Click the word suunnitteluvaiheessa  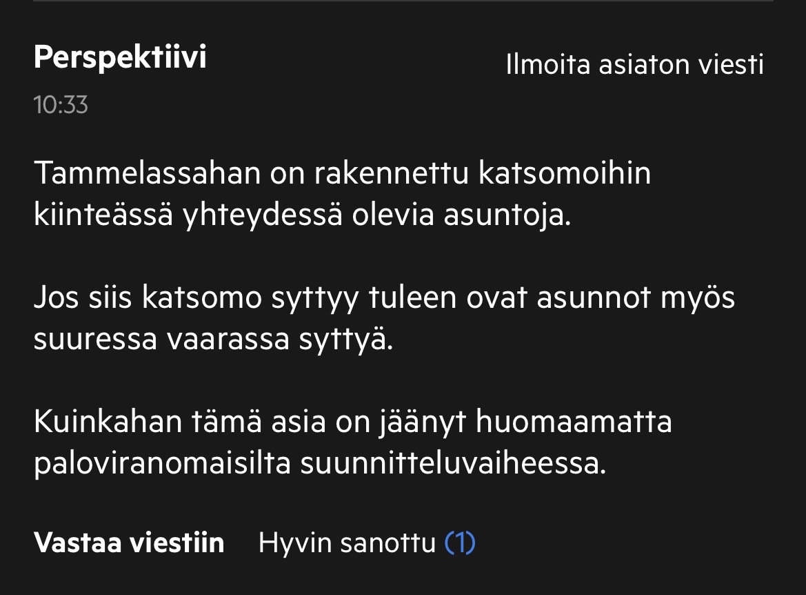click(453, 464)
